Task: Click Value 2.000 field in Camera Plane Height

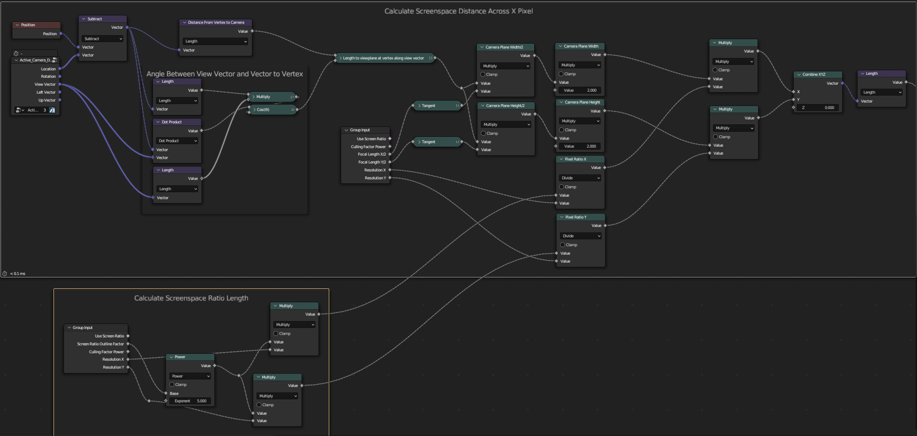Action: pos(580,146)
